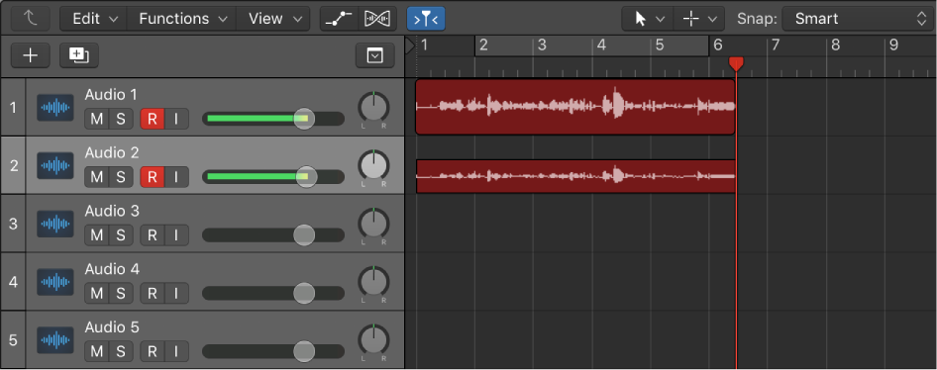This screenshot has width=937, height=370.
Task: Select the Audio 5 track name
Action: (112, 327)
